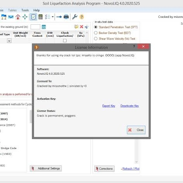Click in-situ data scrollbar down arrow
Image resolution: width=183 pixels, height=183 pixels.
137,162
